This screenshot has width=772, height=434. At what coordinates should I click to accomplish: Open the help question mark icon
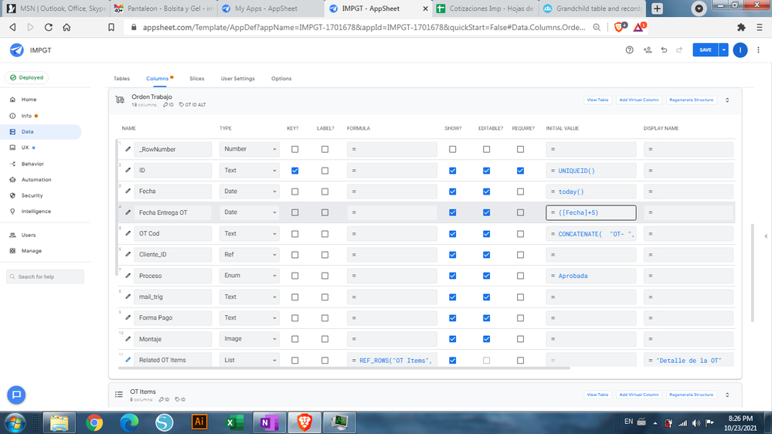(629, 49)
